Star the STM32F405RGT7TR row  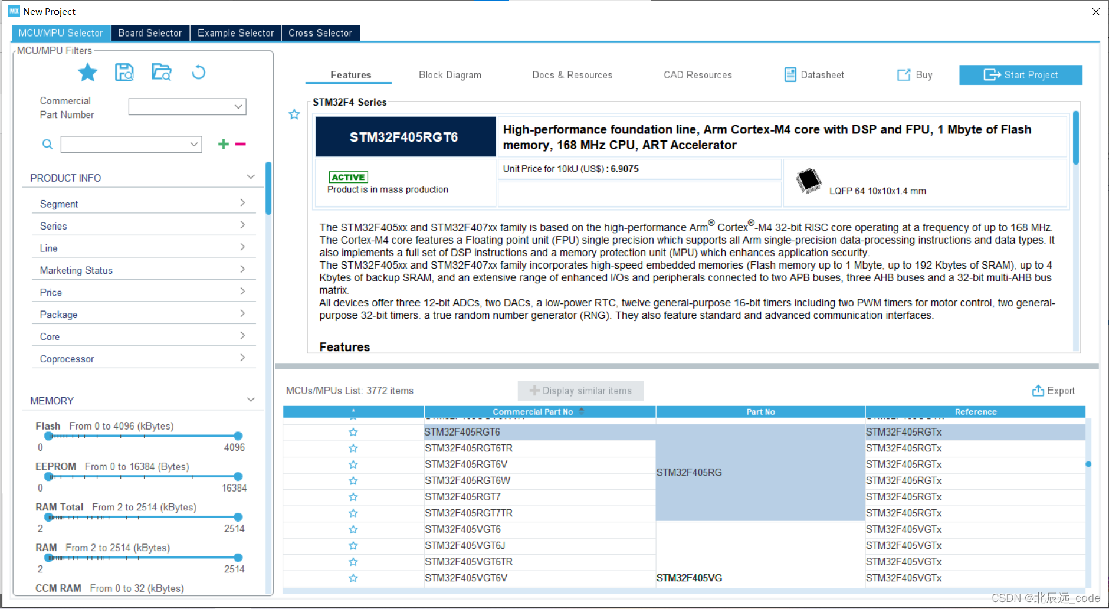(353, 513)
